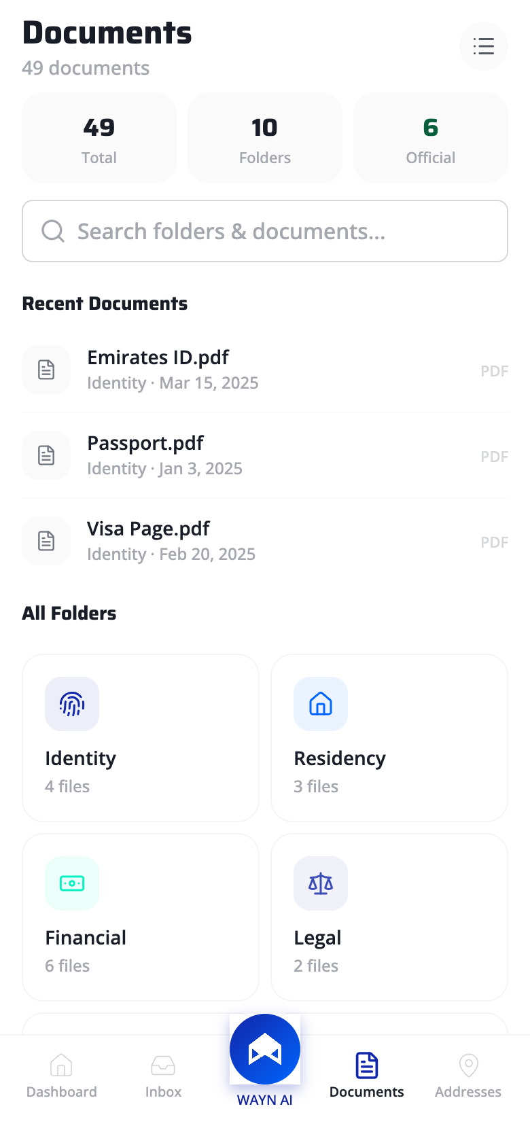Go to the Dashboard tab
Screen dimensions: 530x1147
pyautogui.click(x=61, y=1075)
